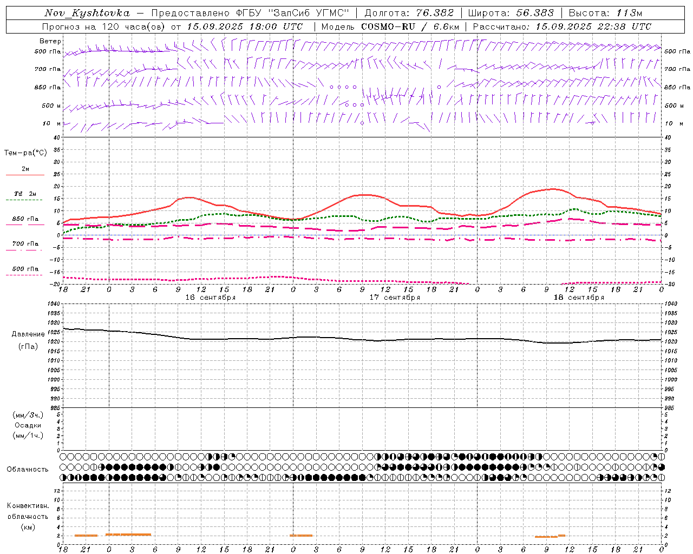The width and height of the screenshot is (693, 554).
Task: Click the "(мм/1ч.)" precipitation unit label
Action: (x=28, y=436)
